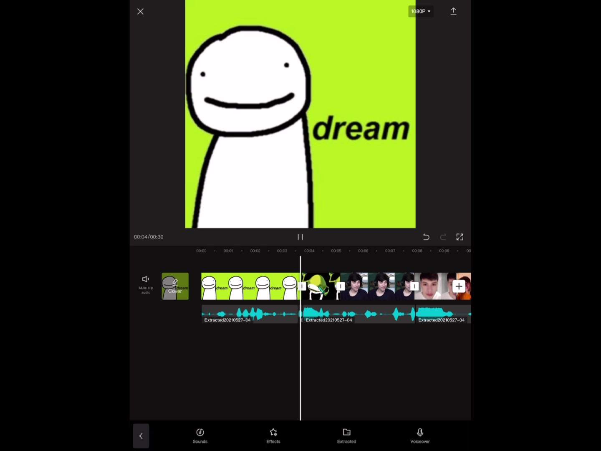Open transition marker before the headphones clip
Screen dimensions: 601x451
point(340,286)
